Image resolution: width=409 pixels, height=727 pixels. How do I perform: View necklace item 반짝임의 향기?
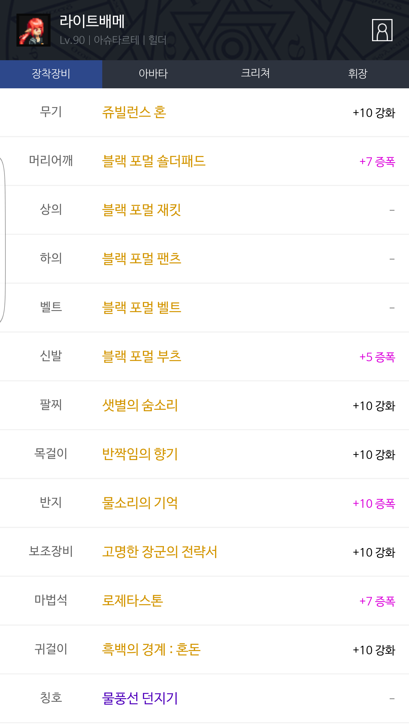tap(140, 454)
